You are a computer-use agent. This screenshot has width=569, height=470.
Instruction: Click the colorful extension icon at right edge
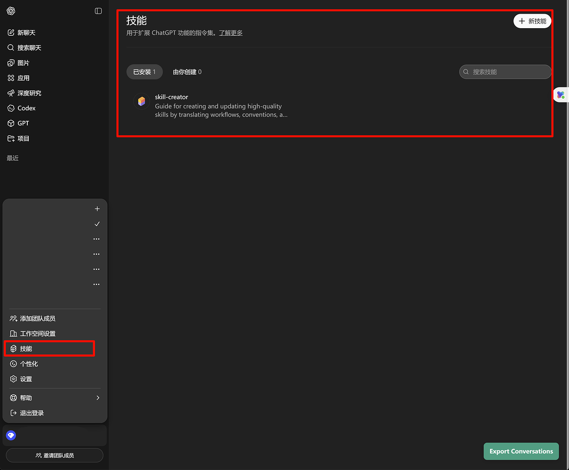point(561,95)
